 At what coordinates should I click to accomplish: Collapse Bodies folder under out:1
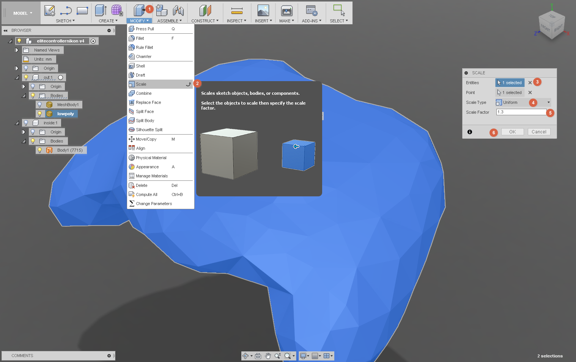click(x=24, y=96)
